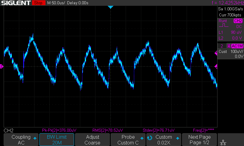Click the blue arrow on Probe softkey
Viewport: 244px width, 146px height.
point(142,138)
